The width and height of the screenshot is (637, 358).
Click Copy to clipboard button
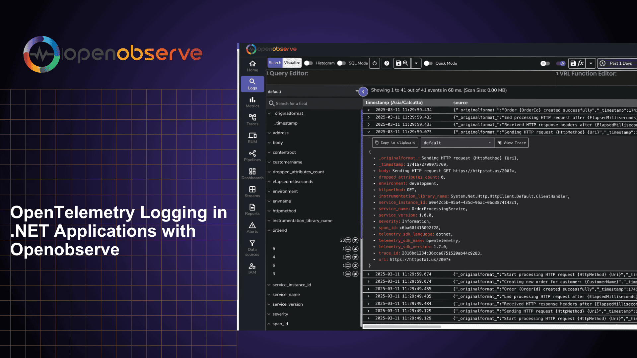[395, 143]
